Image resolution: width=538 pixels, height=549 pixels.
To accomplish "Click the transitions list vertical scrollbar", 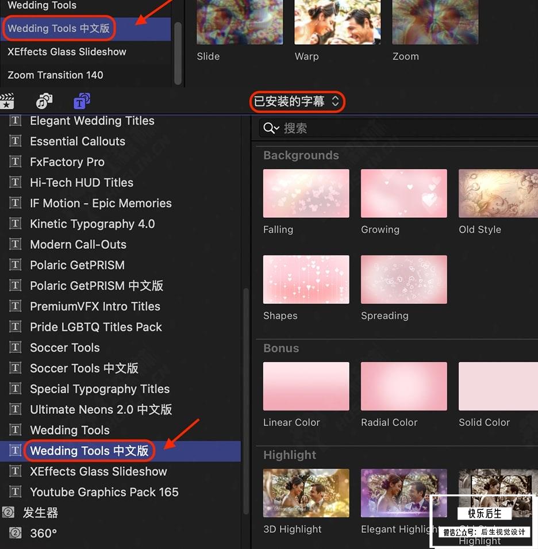I will [x=178, y=53].
